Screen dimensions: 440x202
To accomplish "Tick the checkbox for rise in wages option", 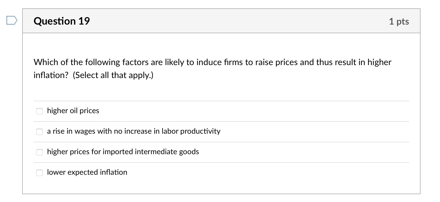I will pyautogui.click(x=40, y=132).
